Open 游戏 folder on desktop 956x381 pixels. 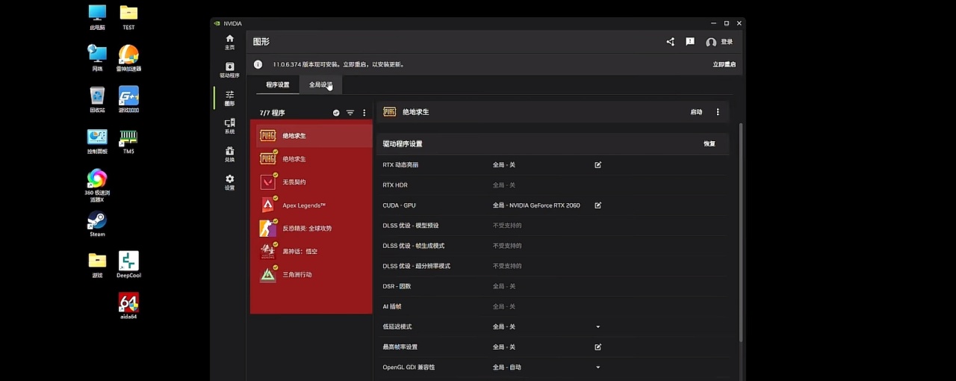[97, 265]
